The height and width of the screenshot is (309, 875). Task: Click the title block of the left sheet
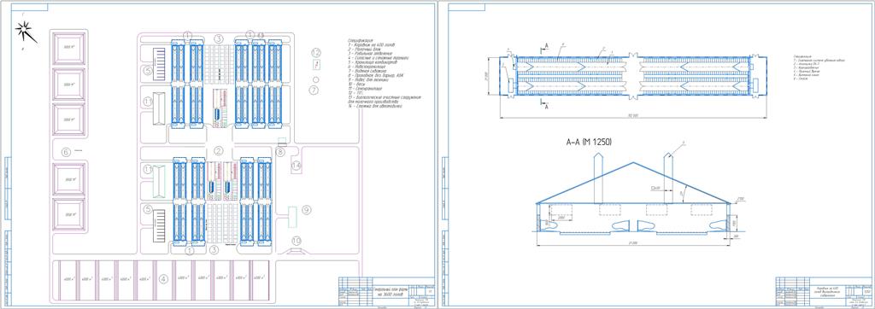click(386, 291)
